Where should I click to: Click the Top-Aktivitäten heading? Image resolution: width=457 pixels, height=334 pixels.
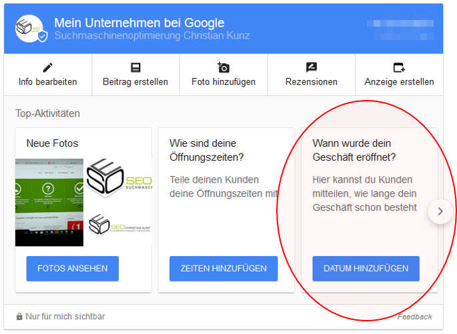click(47, 113)
